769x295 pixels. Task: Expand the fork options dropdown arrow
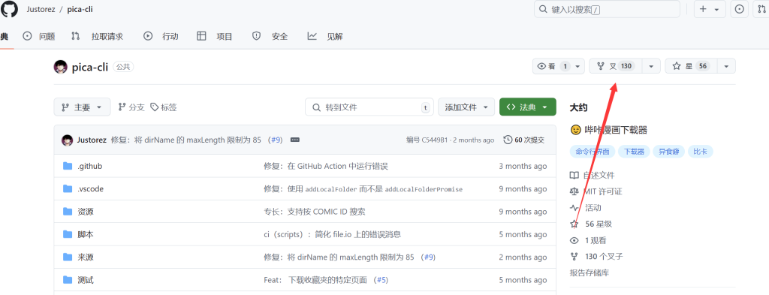(651, 66)
